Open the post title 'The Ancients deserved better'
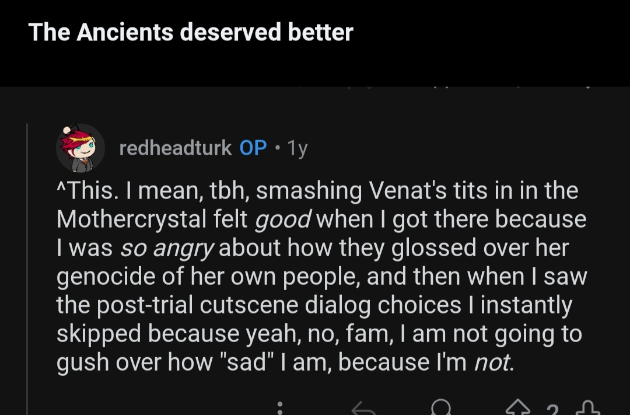Screen dimensions: 630x415 pos(191,32)
